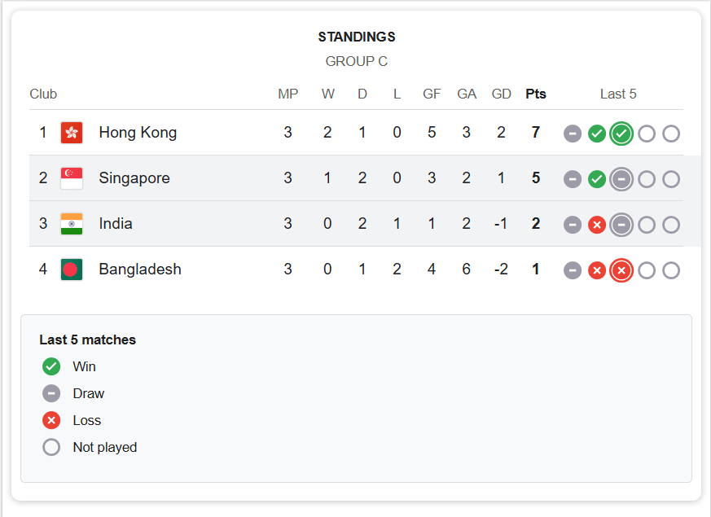Click the green Win icon in the legend

click(x=51, y=366)
